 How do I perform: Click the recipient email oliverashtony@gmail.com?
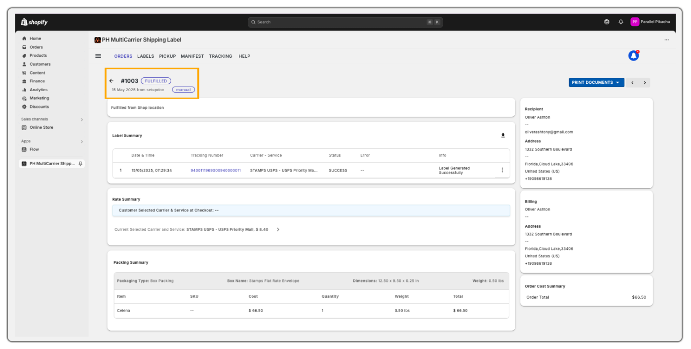[549, 132]
